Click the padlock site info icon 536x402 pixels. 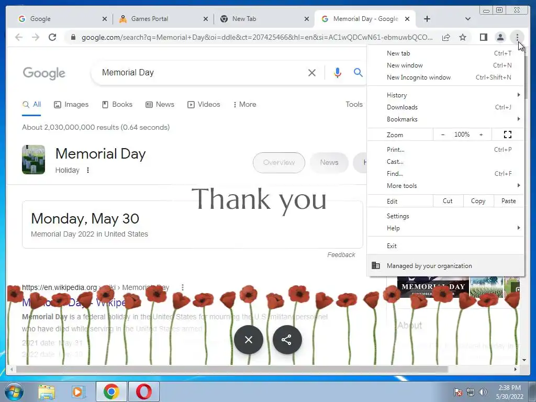[x=73, y=37]
